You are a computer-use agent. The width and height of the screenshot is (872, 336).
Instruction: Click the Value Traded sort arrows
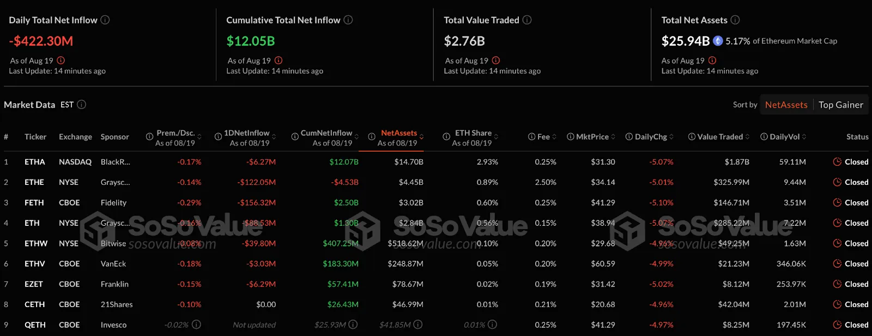pos(748,136)
